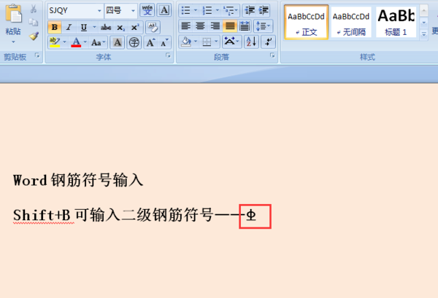Click the enclosed character (字) icon

point(134,42)
